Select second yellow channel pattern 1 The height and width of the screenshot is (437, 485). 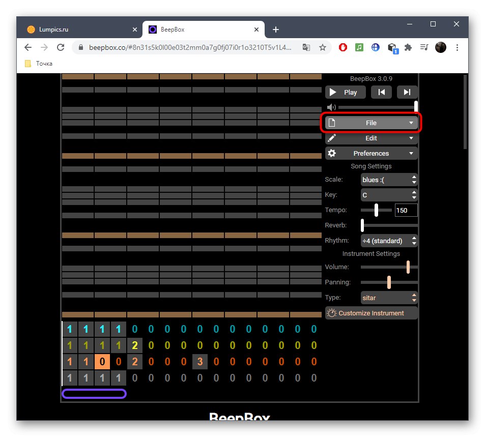[x=86, y=345]
